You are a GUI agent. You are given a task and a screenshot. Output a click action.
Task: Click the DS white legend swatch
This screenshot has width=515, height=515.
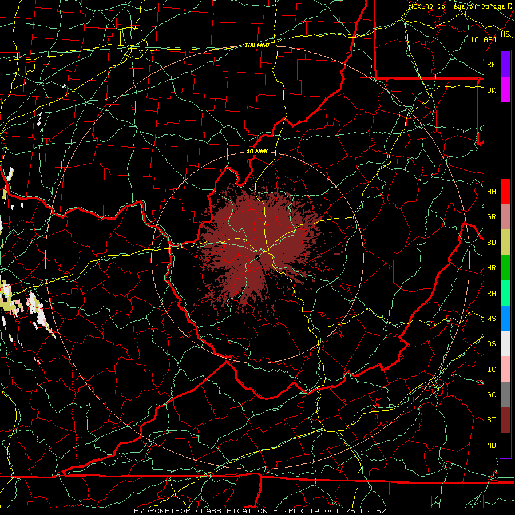click(505, 343)
